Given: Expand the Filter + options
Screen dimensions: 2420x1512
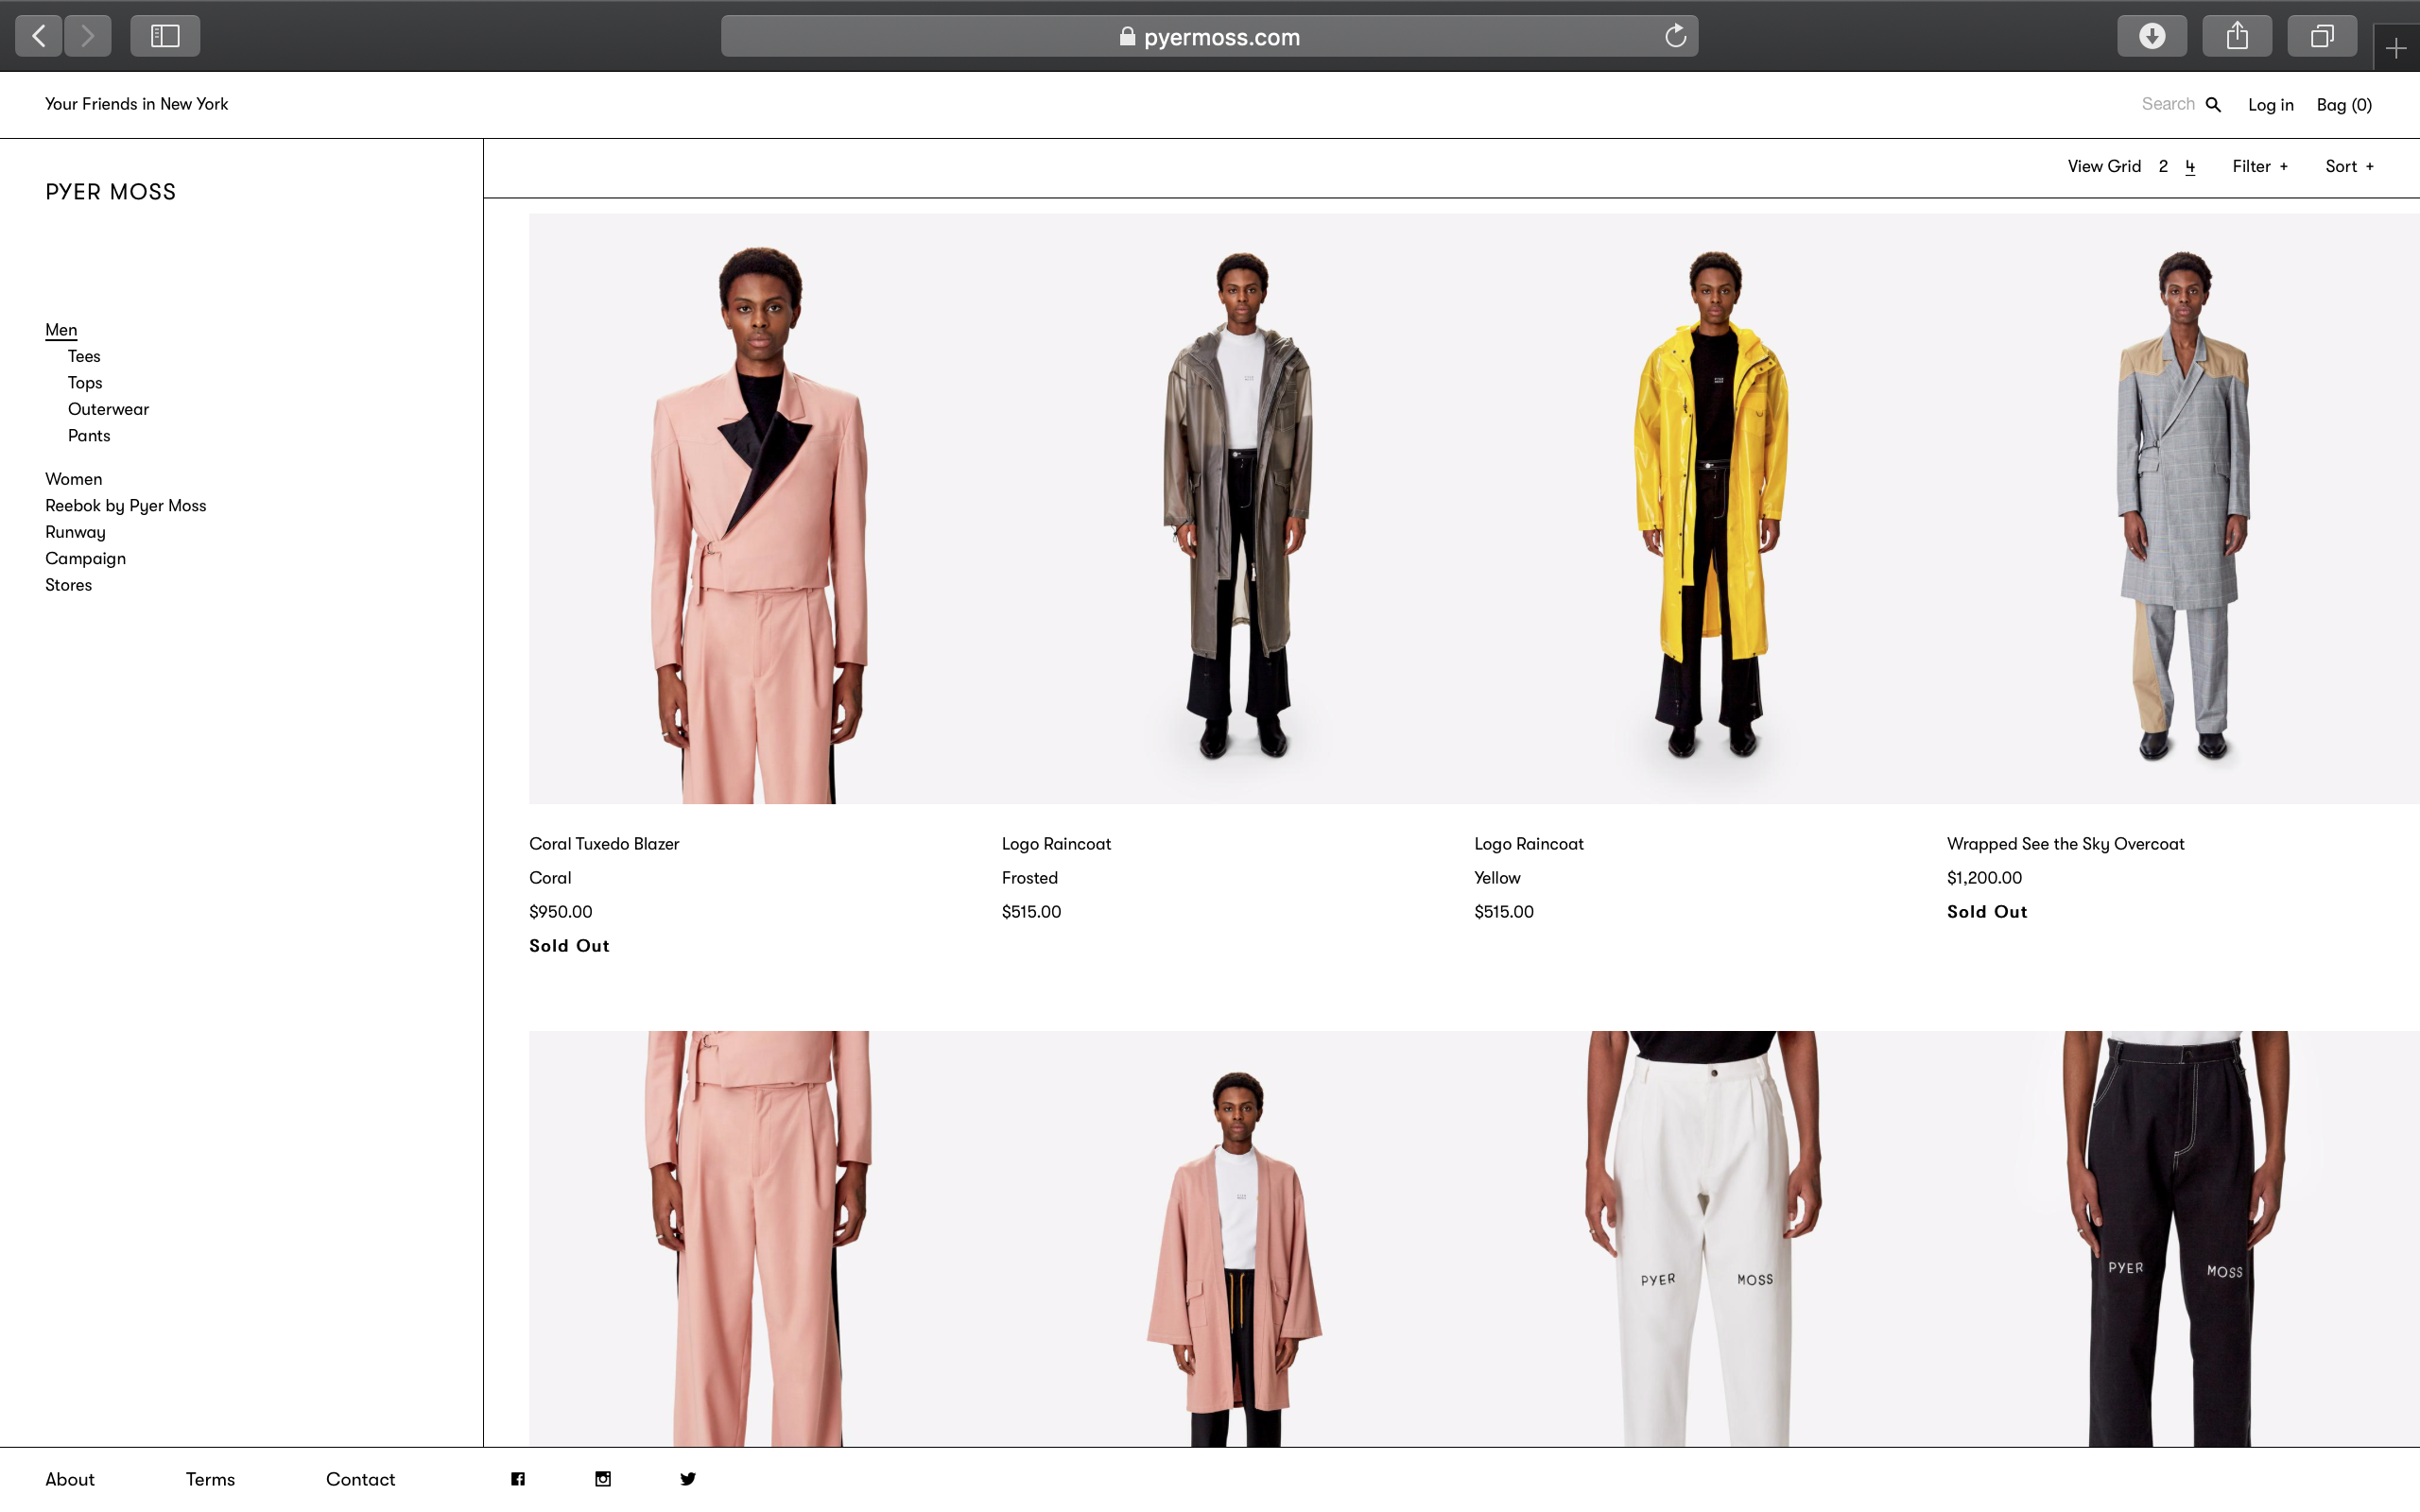Looking at the screenshot, I should click(x=2259, y=166).
